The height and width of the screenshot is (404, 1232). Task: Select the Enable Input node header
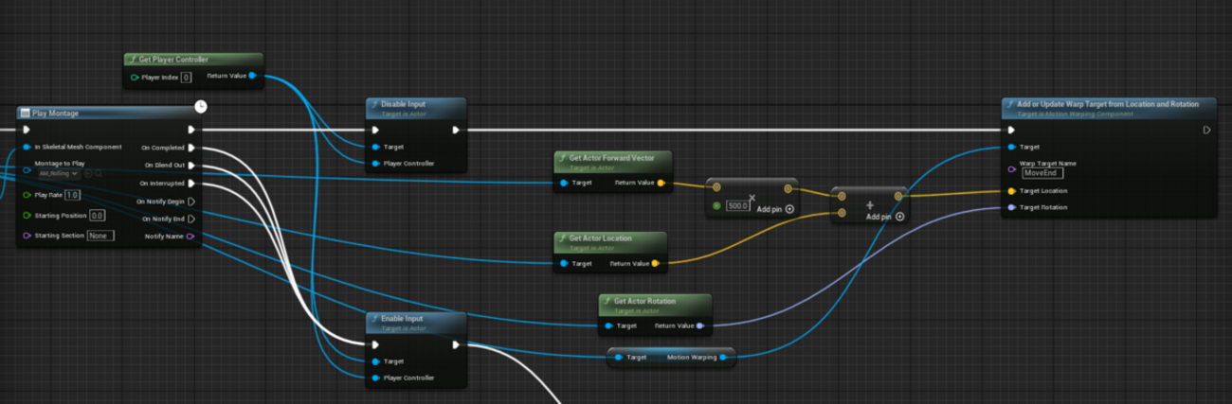coord(415,319)
